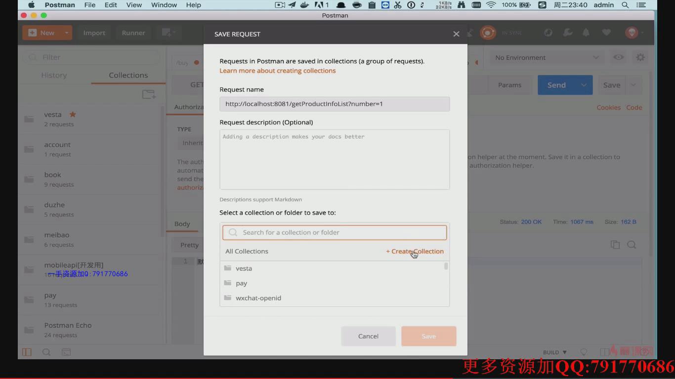
Task: Click the collection or folder search field
Action: click(x=335, y=232)
